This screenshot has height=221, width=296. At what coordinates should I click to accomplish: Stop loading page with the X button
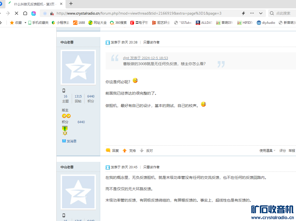[x=17, y=13]
